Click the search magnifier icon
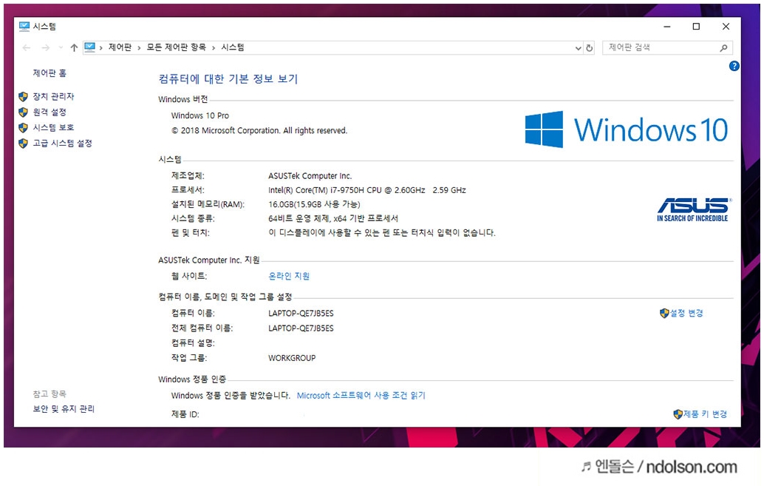The width and height of the screenshot is (764, 486). tap(723, 48)
